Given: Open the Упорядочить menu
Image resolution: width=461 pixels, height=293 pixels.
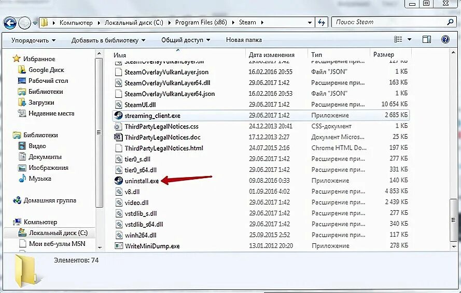Looking at the screenshot, I should (33, 40).
